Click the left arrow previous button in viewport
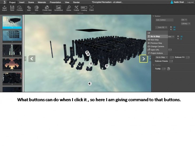195x146 pixels. coord(32,59)
